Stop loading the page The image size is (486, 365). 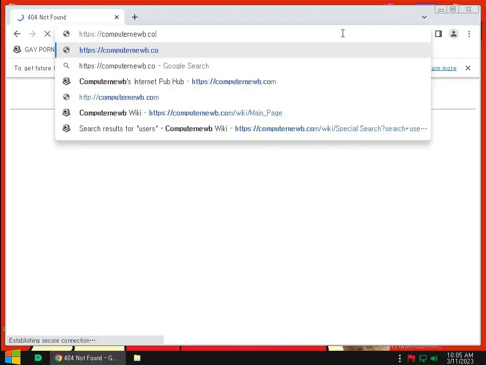pos(47,34)
